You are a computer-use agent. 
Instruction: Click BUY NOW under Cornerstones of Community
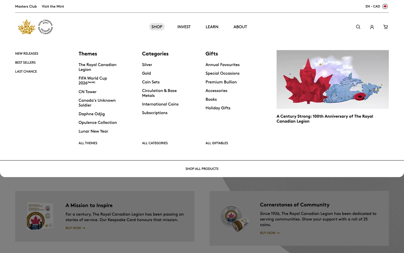coord(270,233)
